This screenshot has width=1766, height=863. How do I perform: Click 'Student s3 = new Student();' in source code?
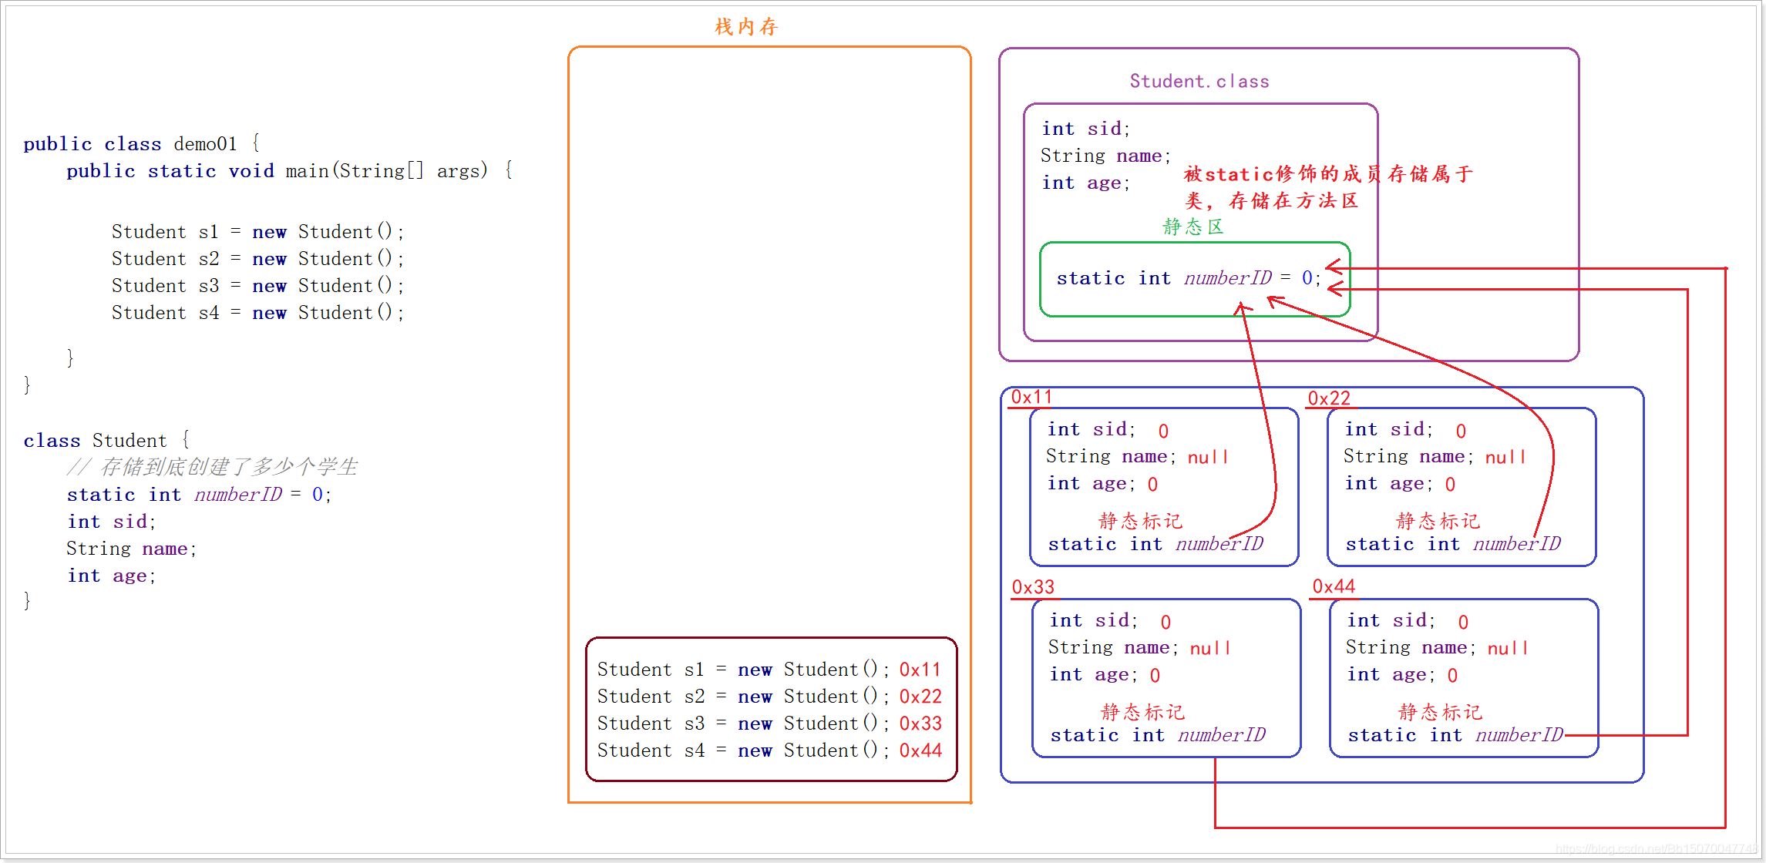[257, 286]
